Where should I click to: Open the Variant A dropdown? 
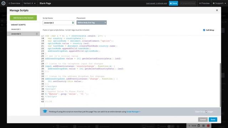pyautogui.click(x=30, y=3)
